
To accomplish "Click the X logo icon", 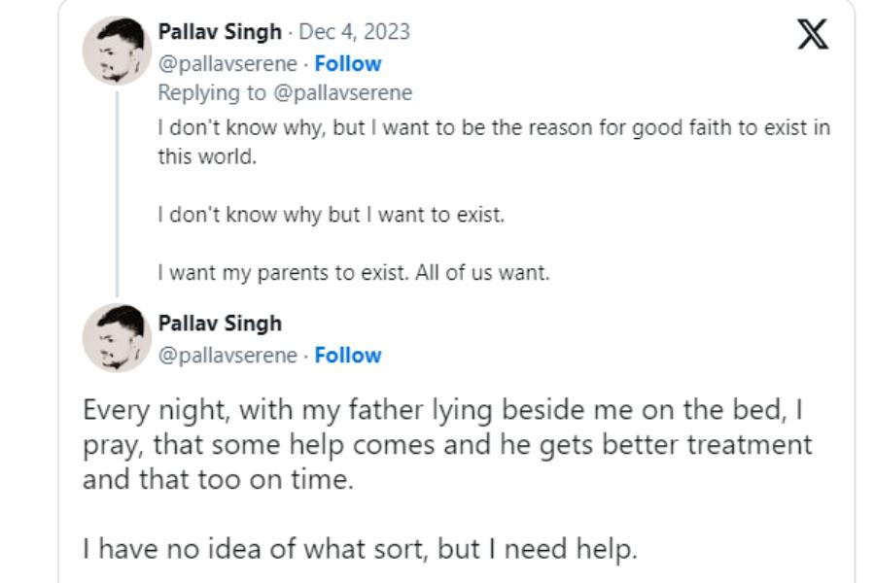I will 813,35.
